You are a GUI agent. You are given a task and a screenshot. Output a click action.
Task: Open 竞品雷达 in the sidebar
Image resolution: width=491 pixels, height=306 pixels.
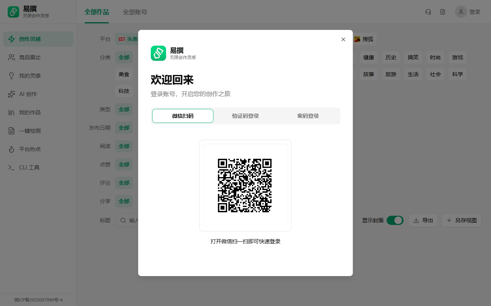pos(38,57)
